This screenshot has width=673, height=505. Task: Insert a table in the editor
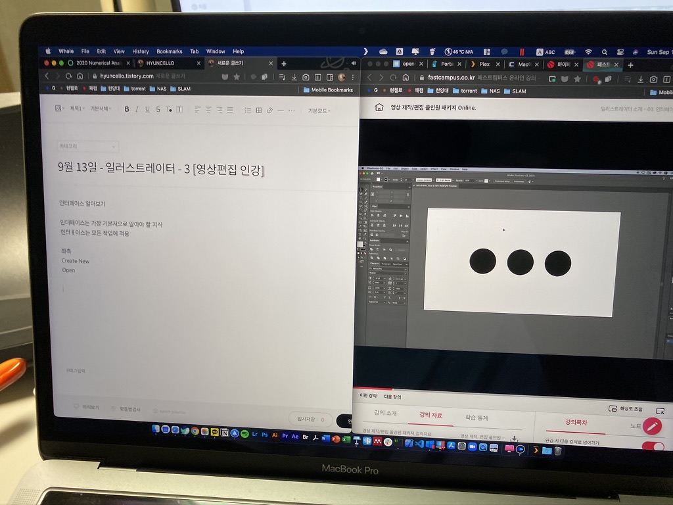(259, 110)
